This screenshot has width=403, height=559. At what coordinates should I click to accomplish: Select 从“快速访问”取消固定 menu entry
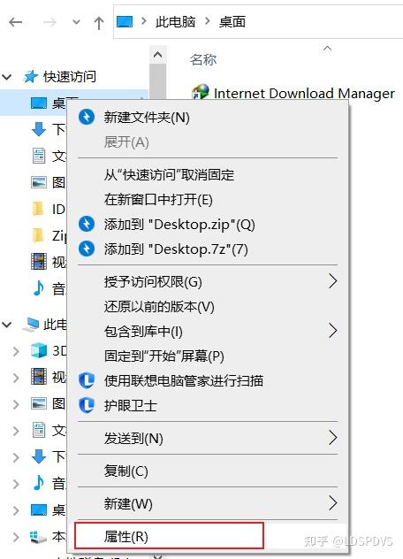pyautogui.click(x=169, y=175)
